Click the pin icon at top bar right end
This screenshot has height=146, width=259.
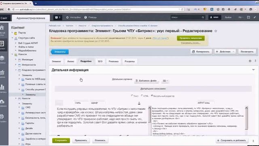coord(255,17)
